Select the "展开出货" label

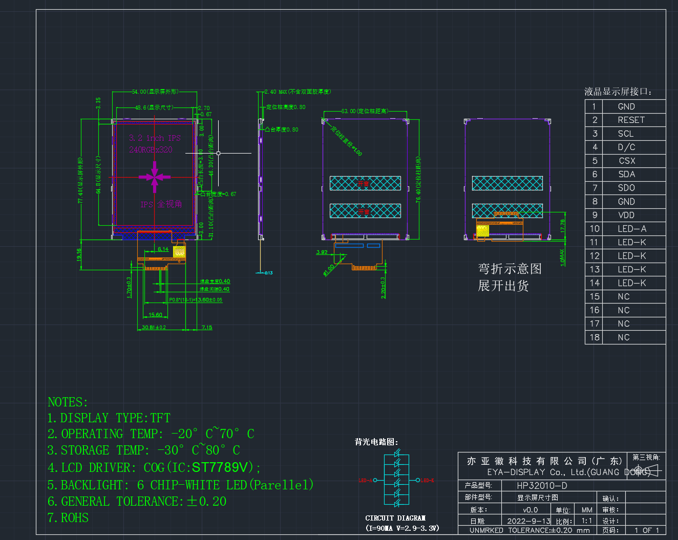[x=503, y=286]
